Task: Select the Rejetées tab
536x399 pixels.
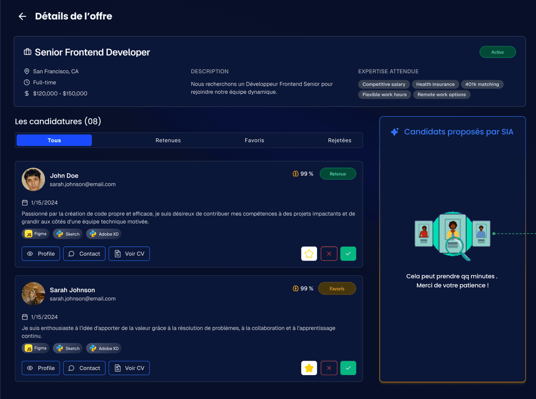Action: pyautogui.click(x=339, y=140)
